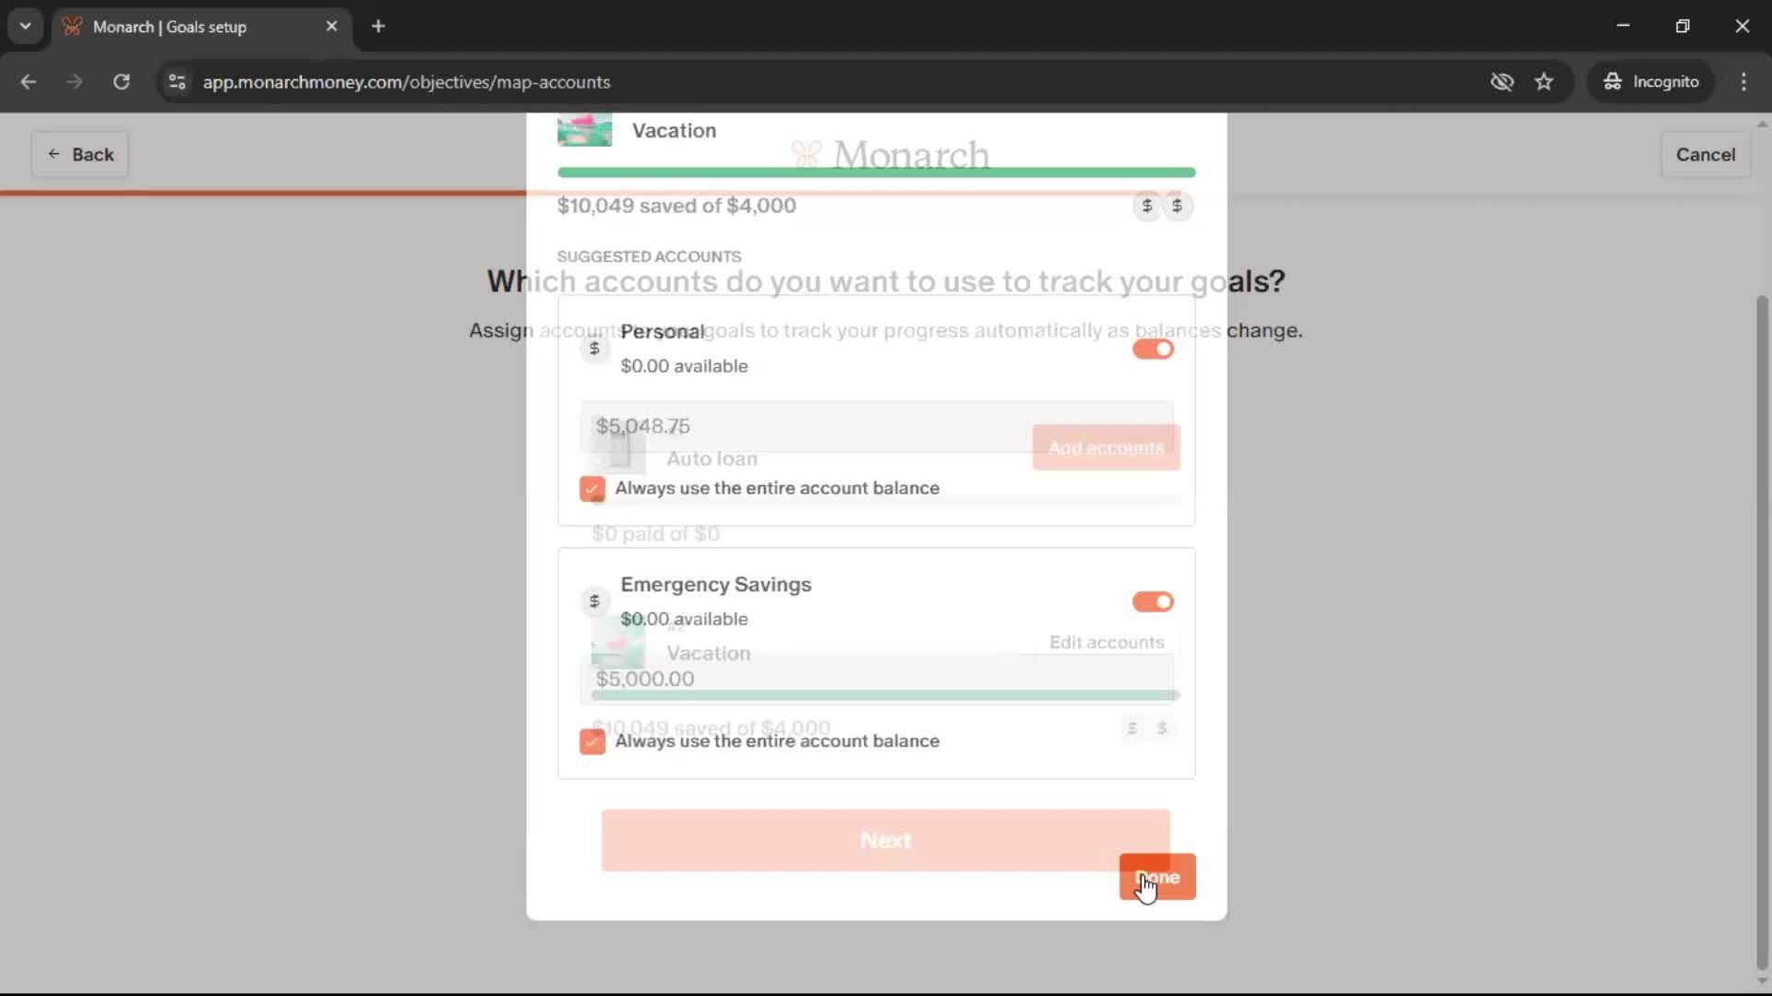This screenshot has width=1772, height=996.
Task: Uncheck entire balance checkbox under Emergency Savings
Action: pyautogui.click(x=593, y=741)
